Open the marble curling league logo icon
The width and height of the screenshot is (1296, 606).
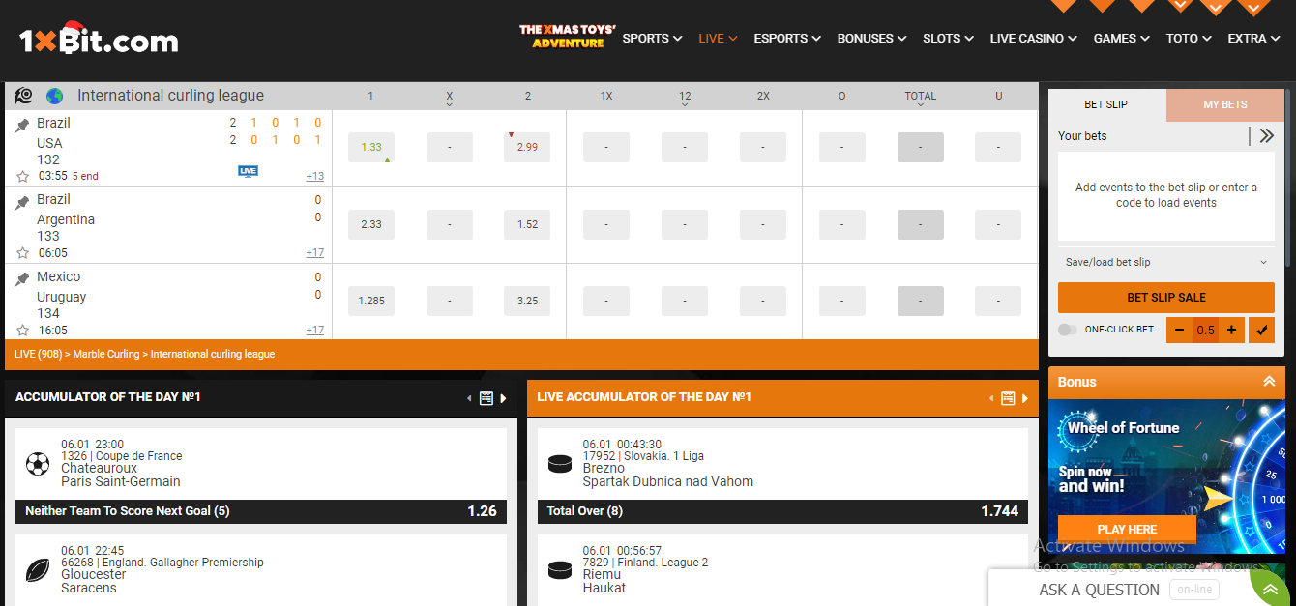coord(23,95)
